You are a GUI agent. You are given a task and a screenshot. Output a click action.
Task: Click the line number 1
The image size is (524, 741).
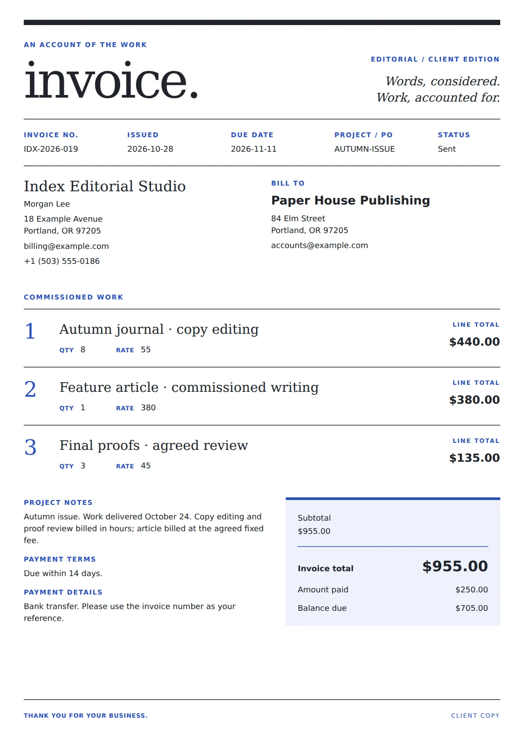tap(30, 332)
